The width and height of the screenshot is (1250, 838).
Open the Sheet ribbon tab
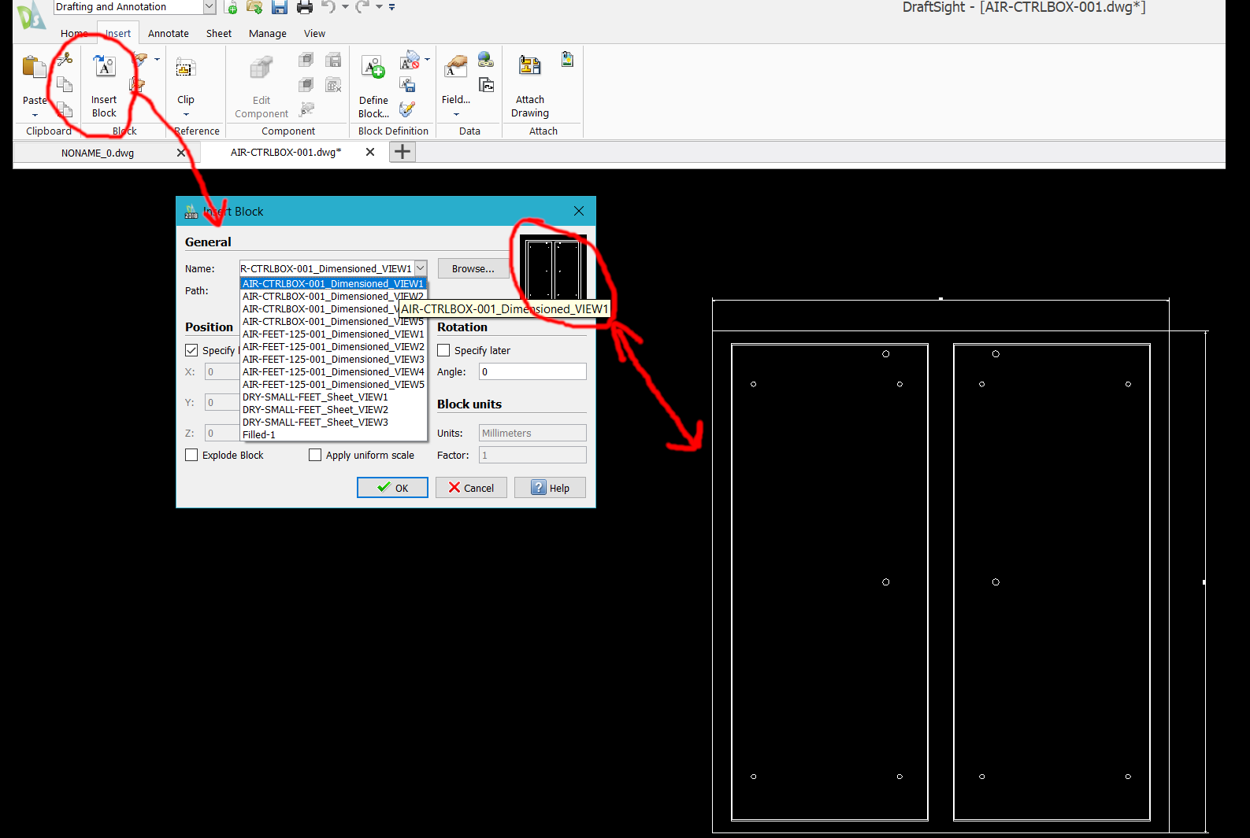219,34
